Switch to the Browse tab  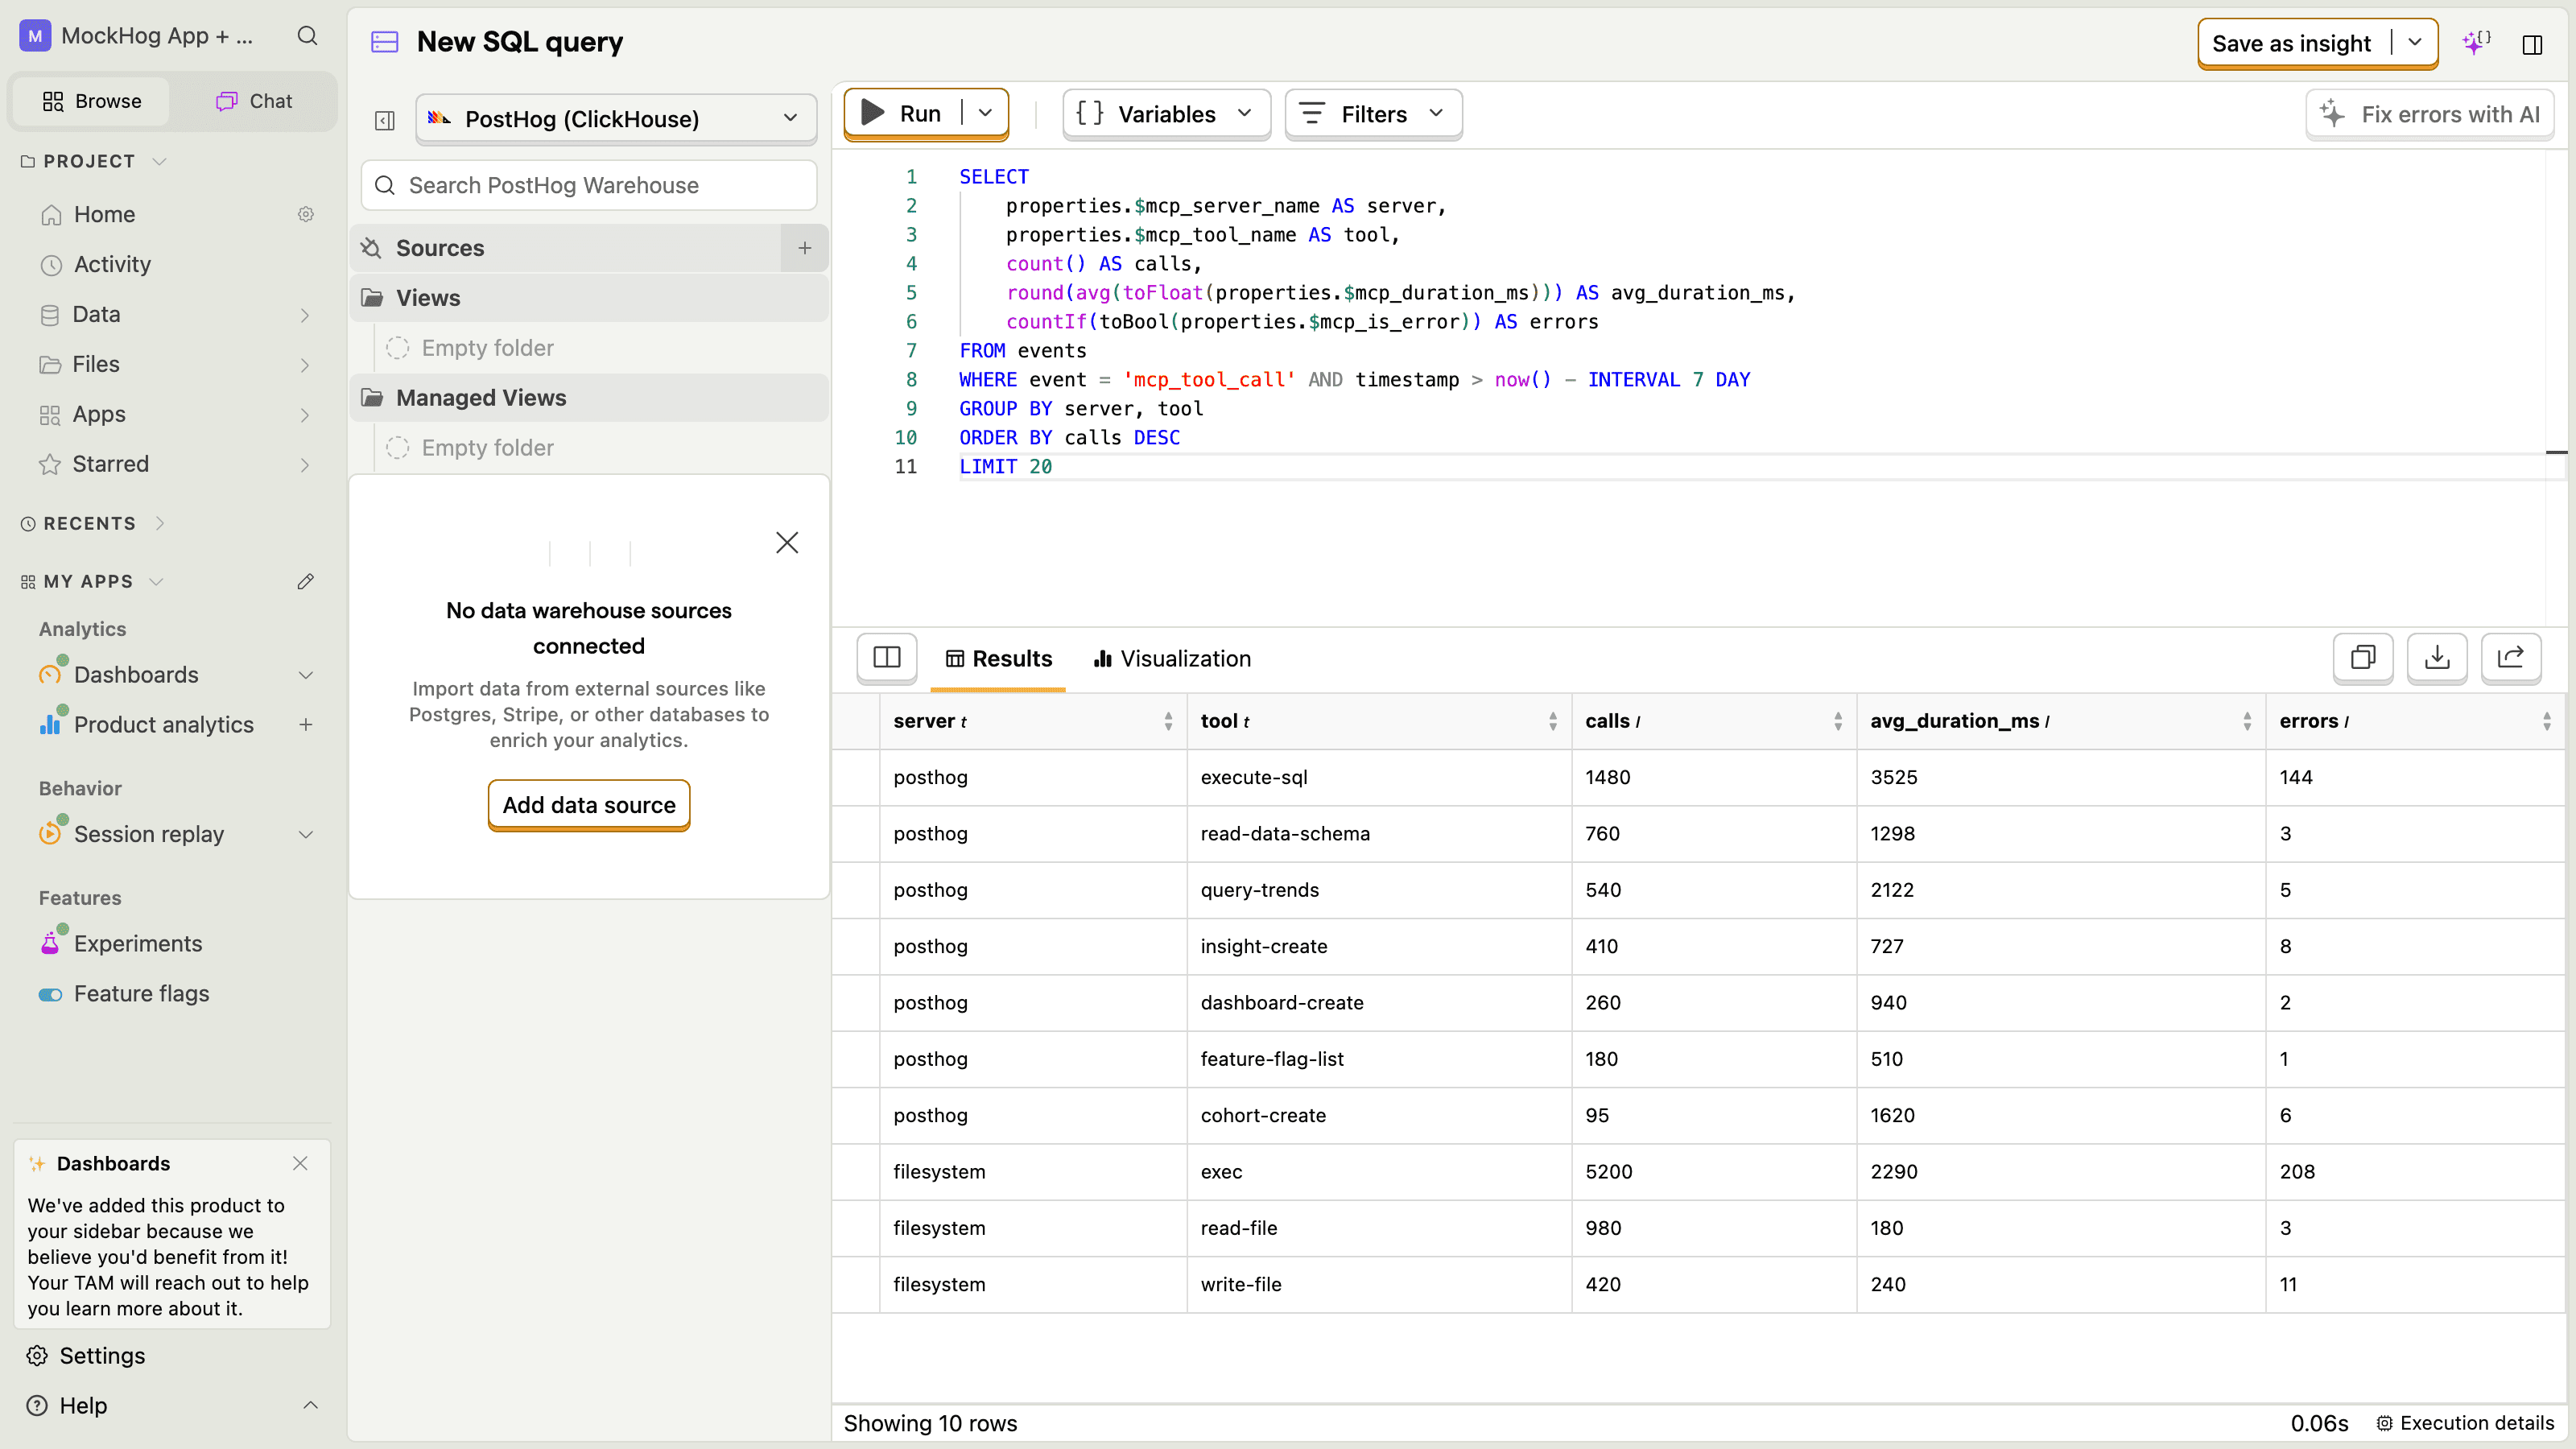point(92,101)
